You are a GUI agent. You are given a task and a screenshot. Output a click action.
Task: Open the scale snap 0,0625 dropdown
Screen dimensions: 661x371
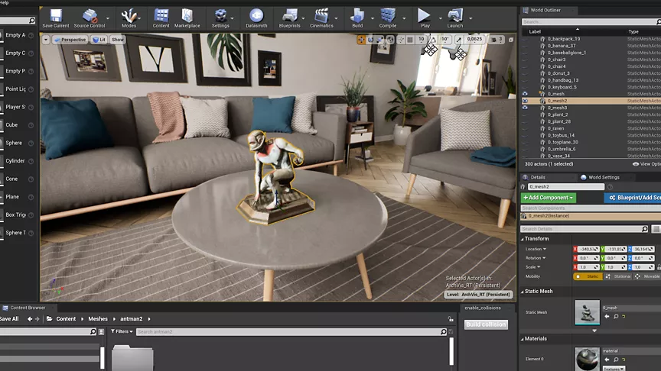coord(474,40)
